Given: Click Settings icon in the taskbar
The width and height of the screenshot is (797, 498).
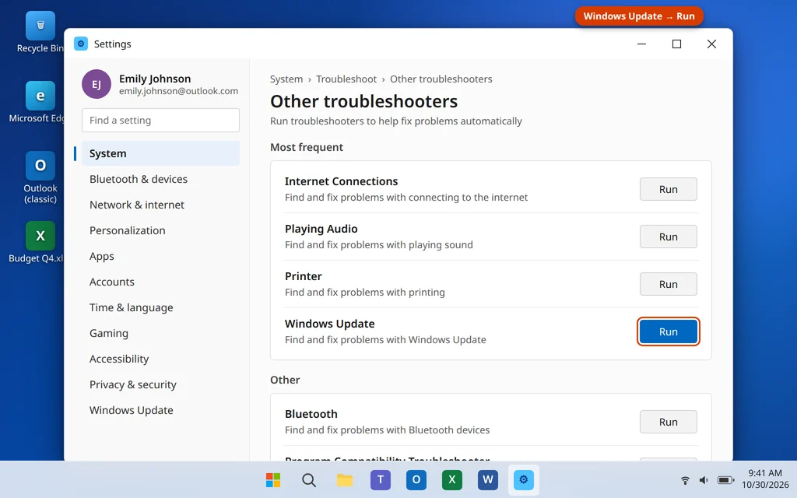Looking at the screenshot, I should (524, 479).
